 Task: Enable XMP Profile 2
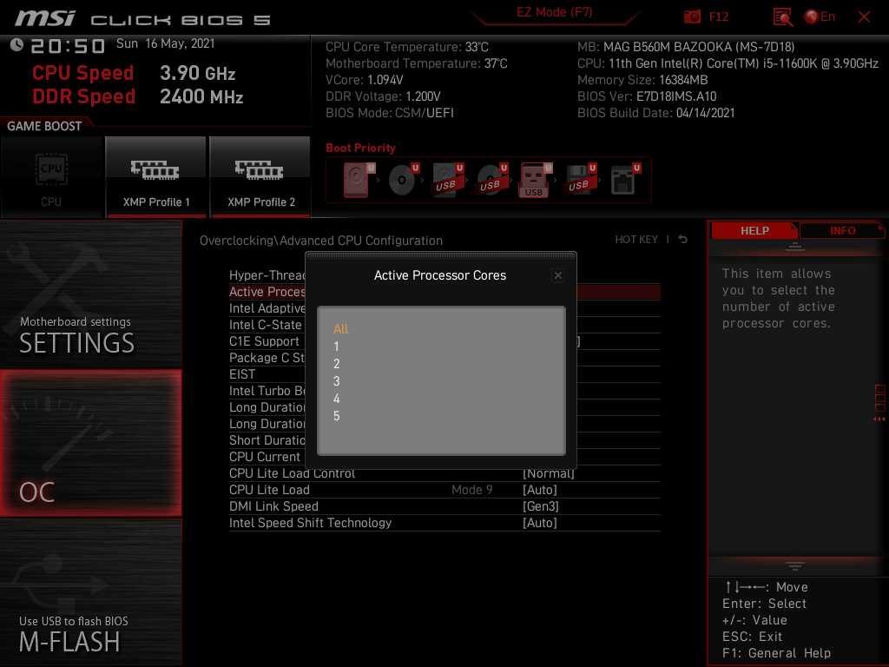(260, 177)
